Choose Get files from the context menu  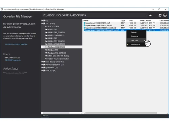pos(136,40)
